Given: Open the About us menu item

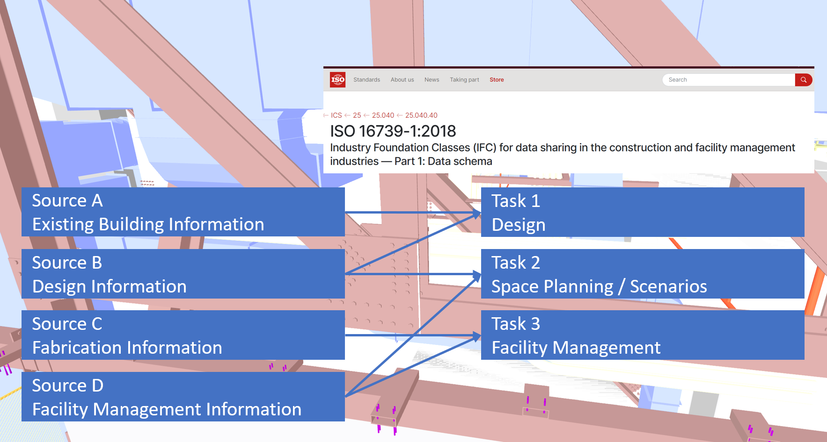Looking at the screenshot, I should 403,80.
